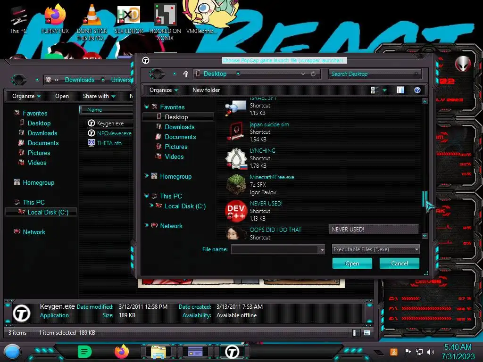Click the Open button in dialog
This screenshot has width=483, height=362.
[x=352, y=263]
